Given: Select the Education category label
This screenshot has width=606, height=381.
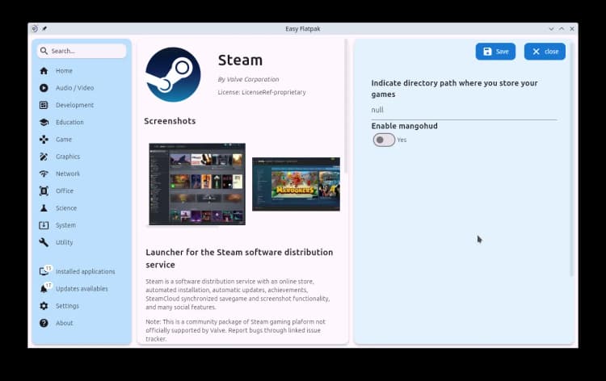Looking at the screenshot, I should click(69, 123).
